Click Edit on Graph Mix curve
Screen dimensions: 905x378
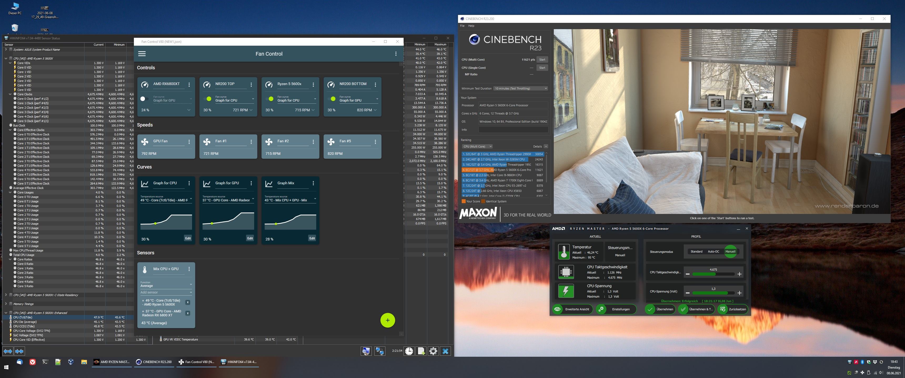pyautogui.click(x=312, y=238)
